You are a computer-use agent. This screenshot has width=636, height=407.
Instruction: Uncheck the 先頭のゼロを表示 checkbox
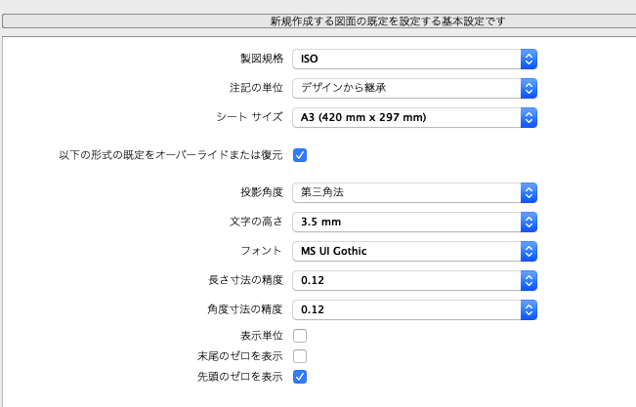(x=300, y=377)
